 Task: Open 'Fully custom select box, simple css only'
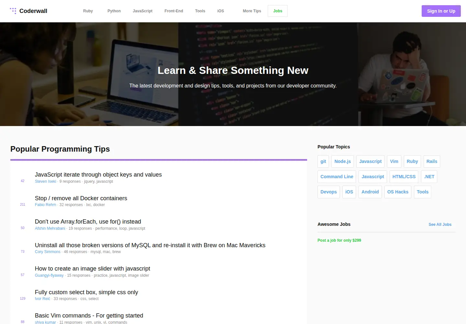point(86,292)
